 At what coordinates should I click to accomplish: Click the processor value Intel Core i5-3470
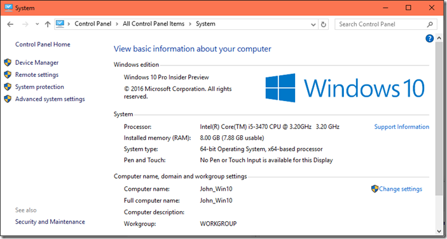(x=270, y=126)
